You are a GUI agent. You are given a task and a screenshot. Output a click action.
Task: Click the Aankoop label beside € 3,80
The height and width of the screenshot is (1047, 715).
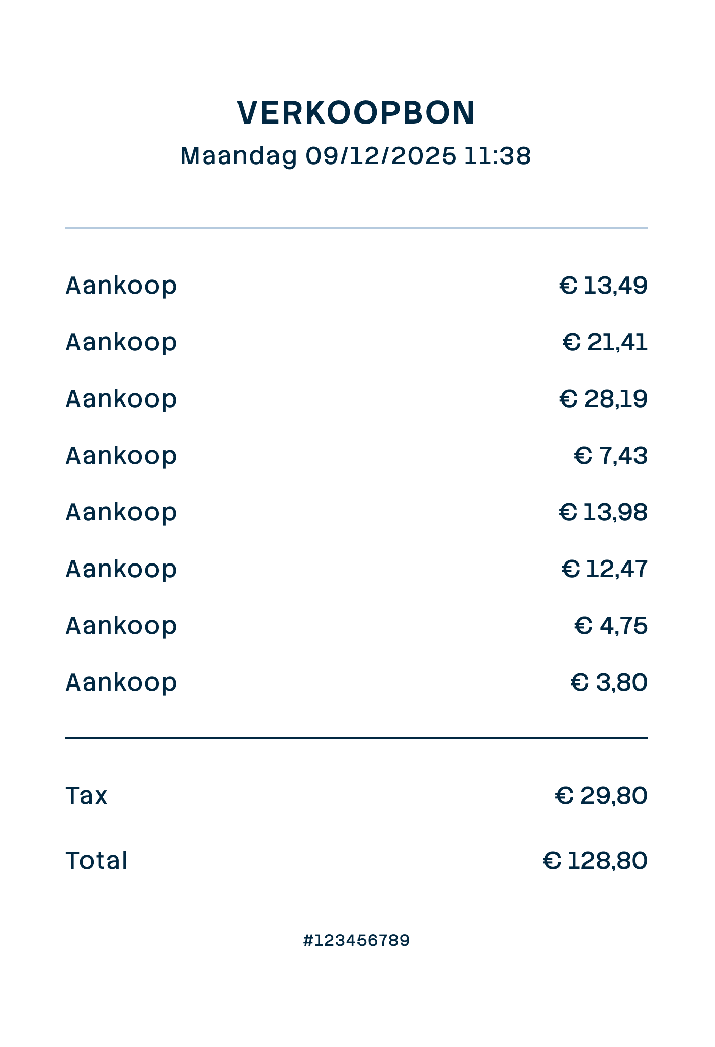tap(121, 682)
